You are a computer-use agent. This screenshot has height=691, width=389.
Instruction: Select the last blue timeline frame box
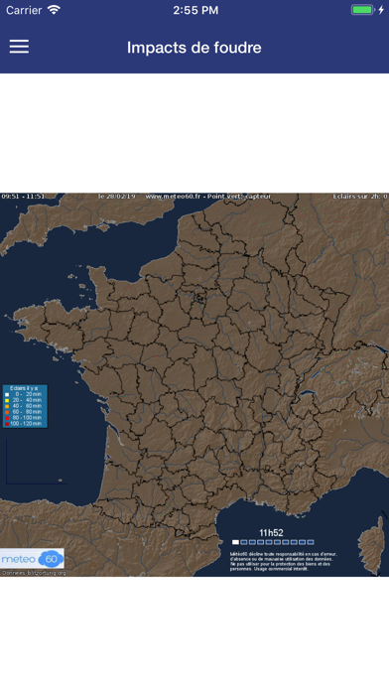(x=311, y=542)
